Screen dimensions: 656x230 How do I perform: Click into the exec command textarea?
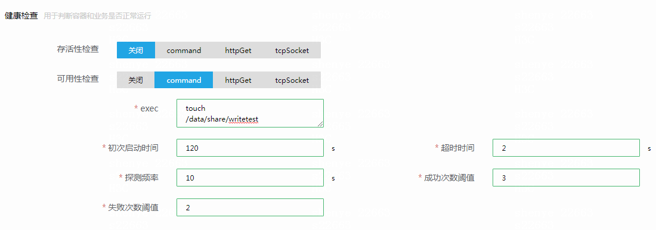tap(250, 113)
